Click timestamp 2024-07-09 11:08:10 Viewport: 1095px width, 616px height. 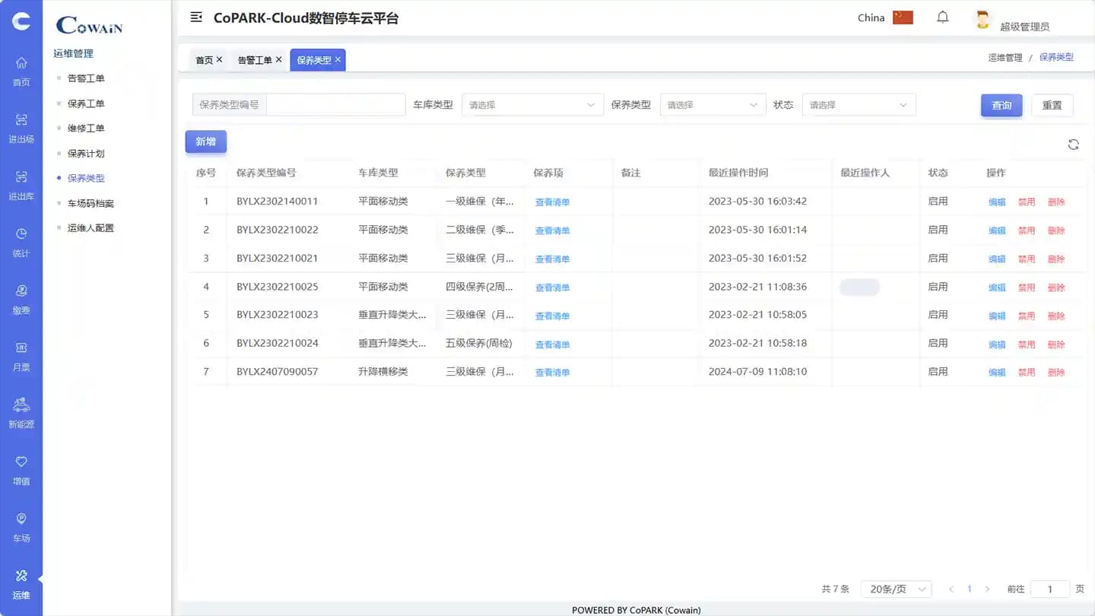[x=757, y=372]
